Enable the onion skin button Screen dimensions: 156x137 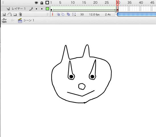[x=58, y=14]
